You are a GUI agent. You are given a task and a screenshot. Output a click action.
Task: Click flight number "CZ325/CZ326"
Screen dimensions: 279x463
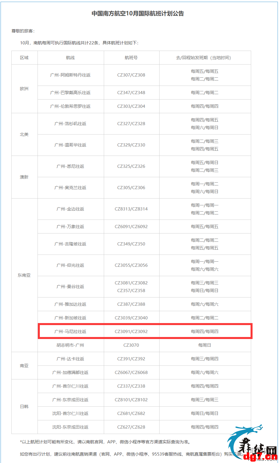click(x=131, y=166)
